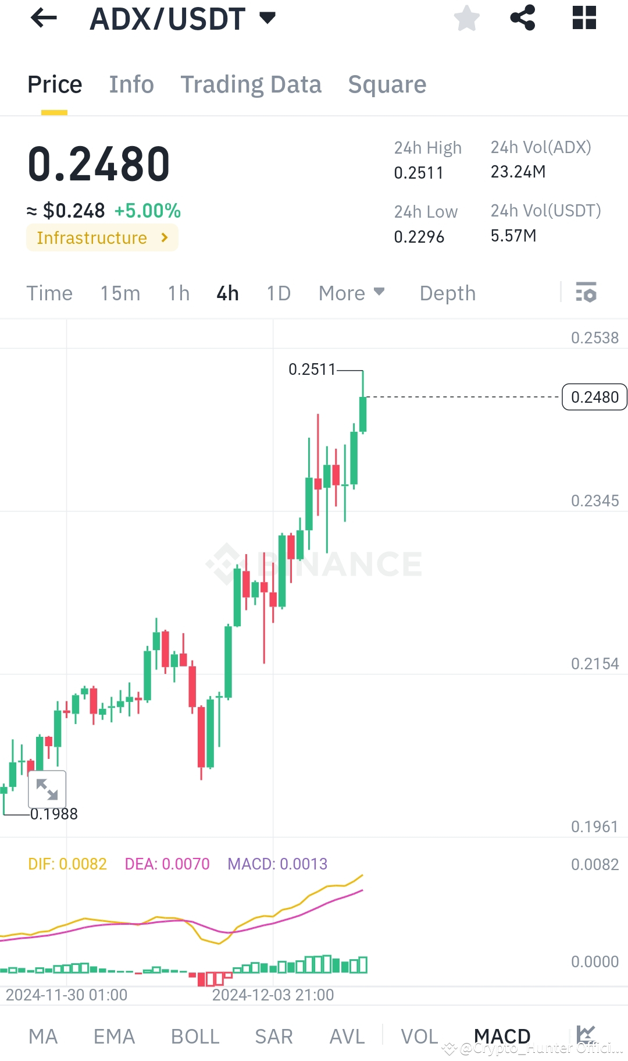Open the grid layout icon top right

point(583,18)
